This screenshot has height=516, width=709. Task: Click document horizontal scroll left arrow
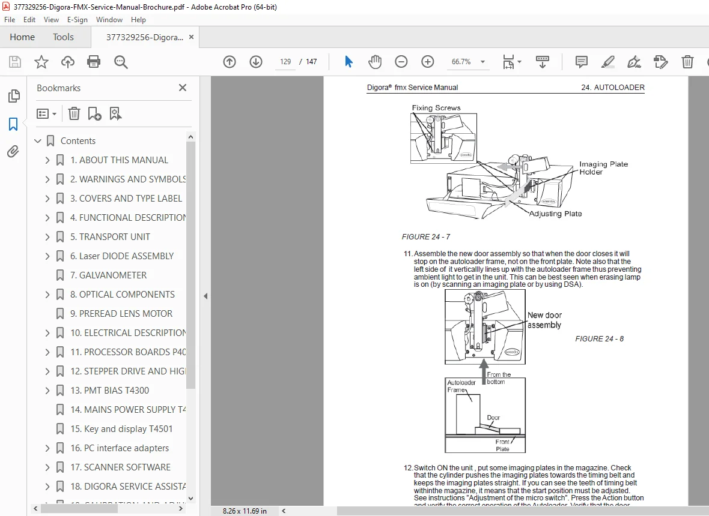point(284,511)
